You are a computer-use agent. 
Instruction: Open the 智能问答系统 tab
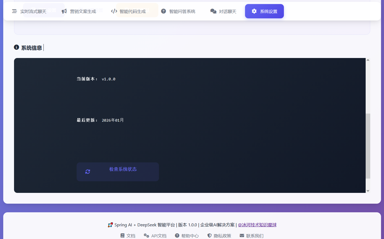tap(178, 11)
